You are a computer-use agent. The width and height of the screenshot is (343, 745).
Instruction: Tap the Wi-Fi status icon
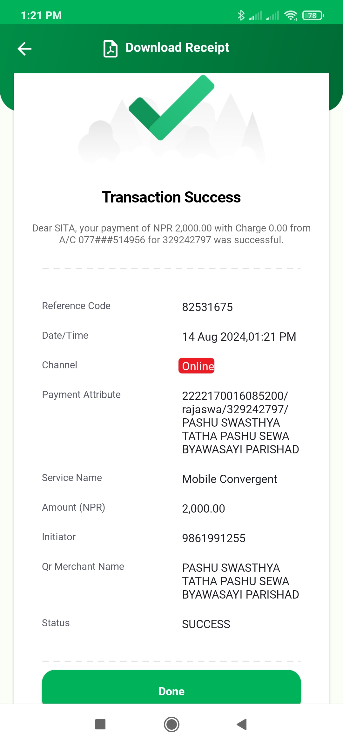tap(291, 15)
